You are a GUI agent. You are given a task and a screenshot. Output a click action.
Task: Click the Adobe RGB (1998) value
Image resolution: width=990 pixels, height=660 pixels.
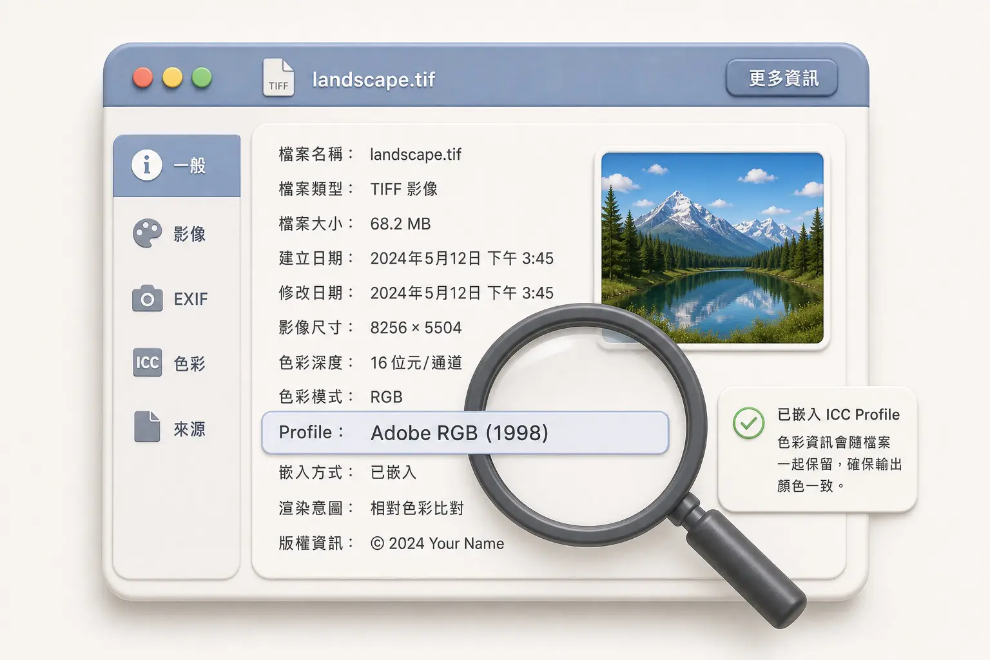[x=460, y=433]
